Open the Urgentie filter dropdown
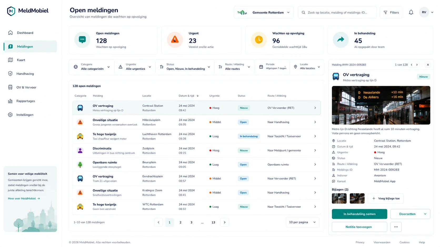Screen dimensions: 440x247 tap(135, 67)
